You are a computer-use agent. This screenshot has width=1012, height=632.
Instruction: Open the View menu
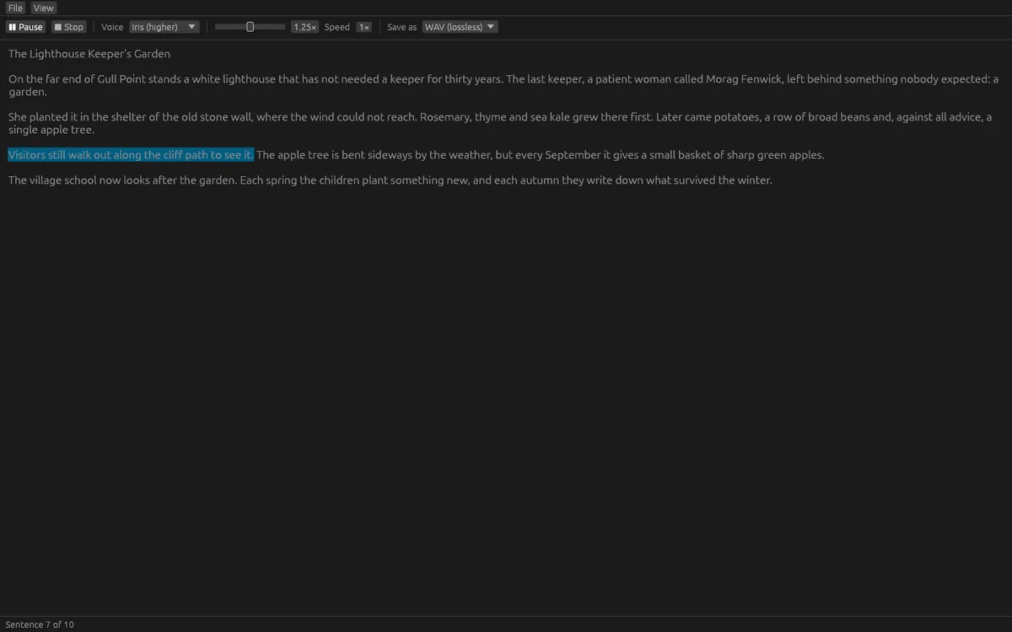coord(44,8)
